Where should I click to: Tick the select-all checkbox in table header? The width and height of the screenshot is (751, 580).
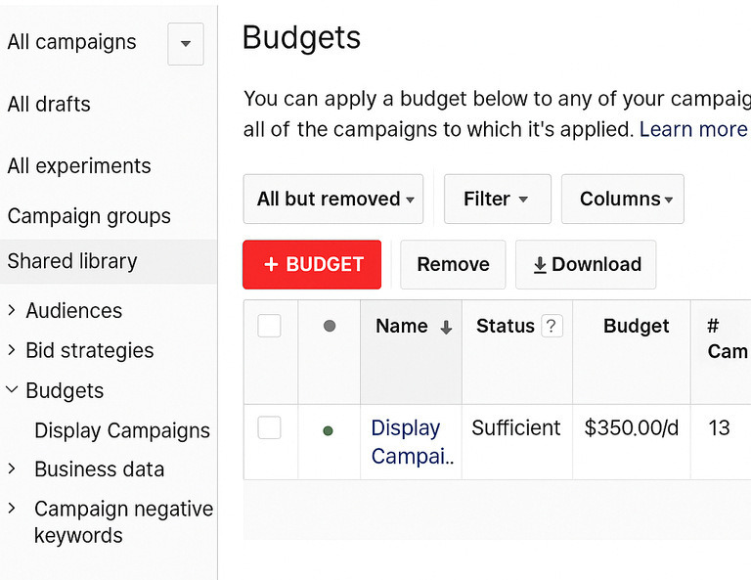pos(269,326)
